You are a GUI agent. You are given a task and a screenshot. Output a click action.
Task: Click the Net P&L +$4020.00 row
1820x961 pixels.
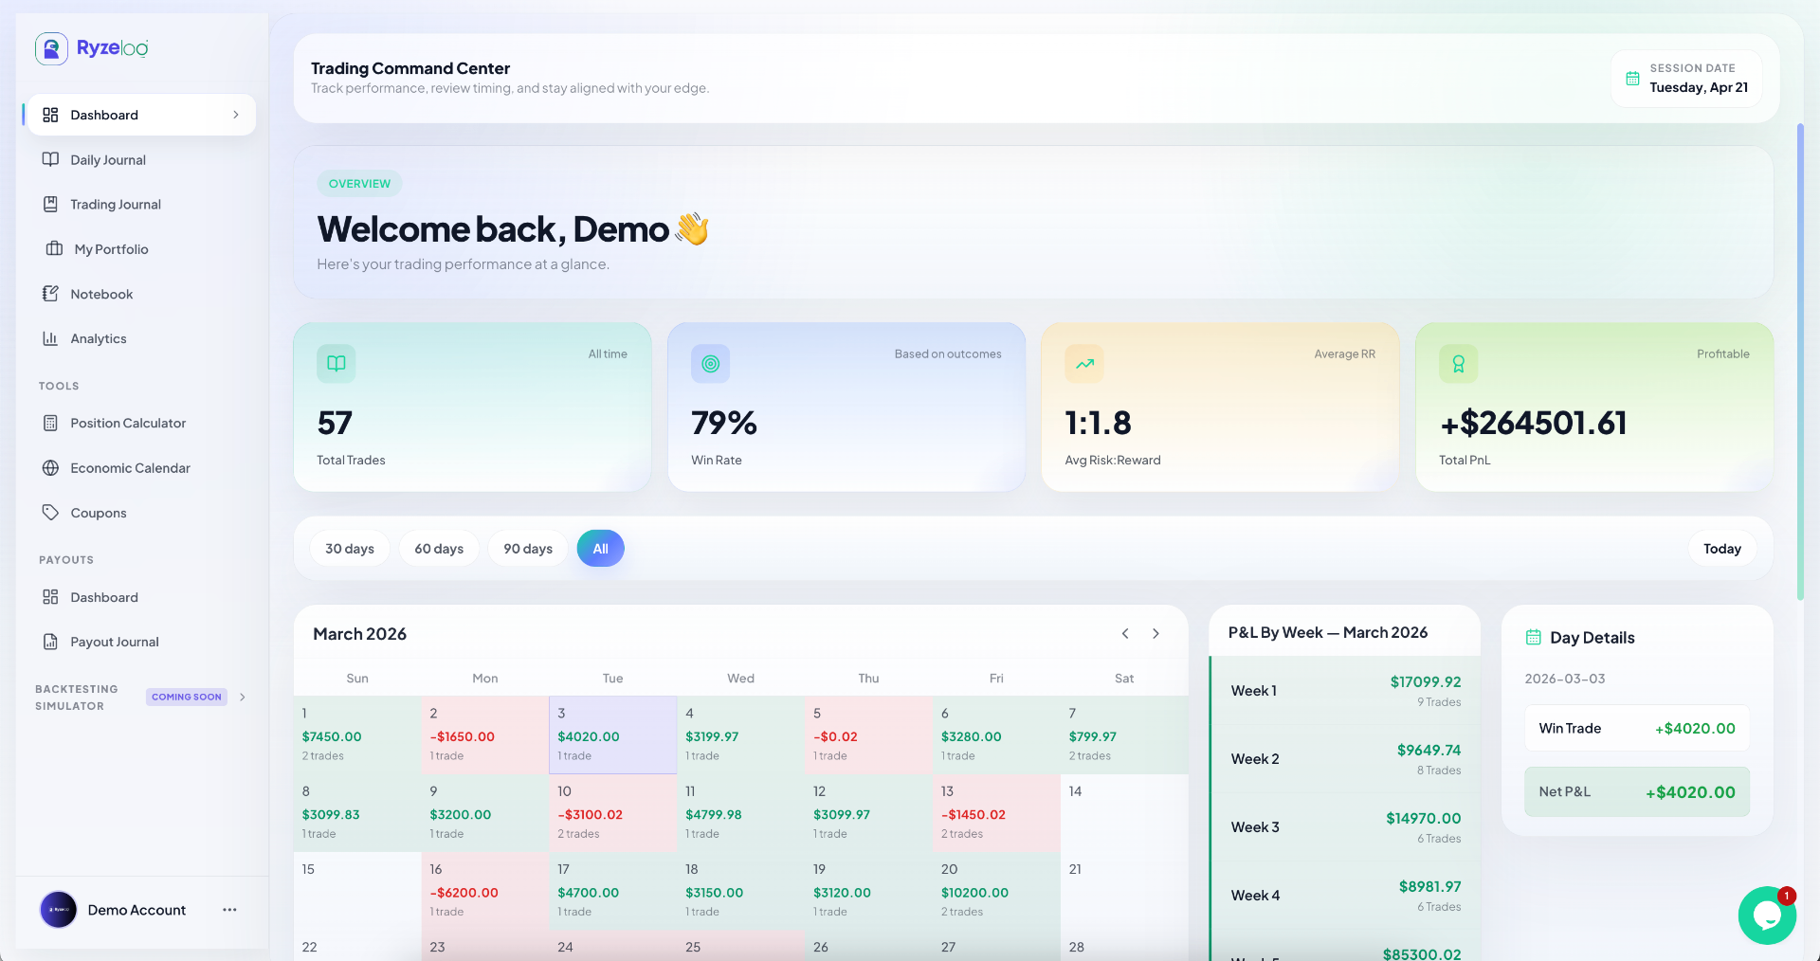coord(1637,791)
